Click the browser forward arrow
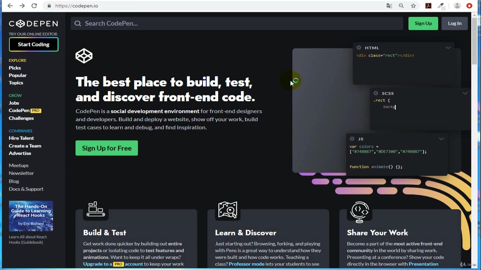 (22, 6)
